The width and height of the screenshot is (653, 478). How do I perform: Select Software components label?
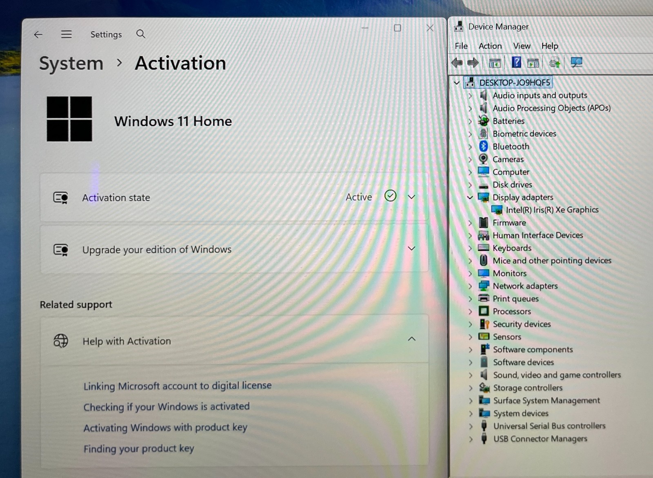533,350
